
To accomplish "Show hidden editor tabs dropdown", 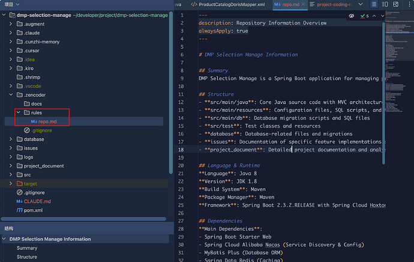I will (361, 4).
